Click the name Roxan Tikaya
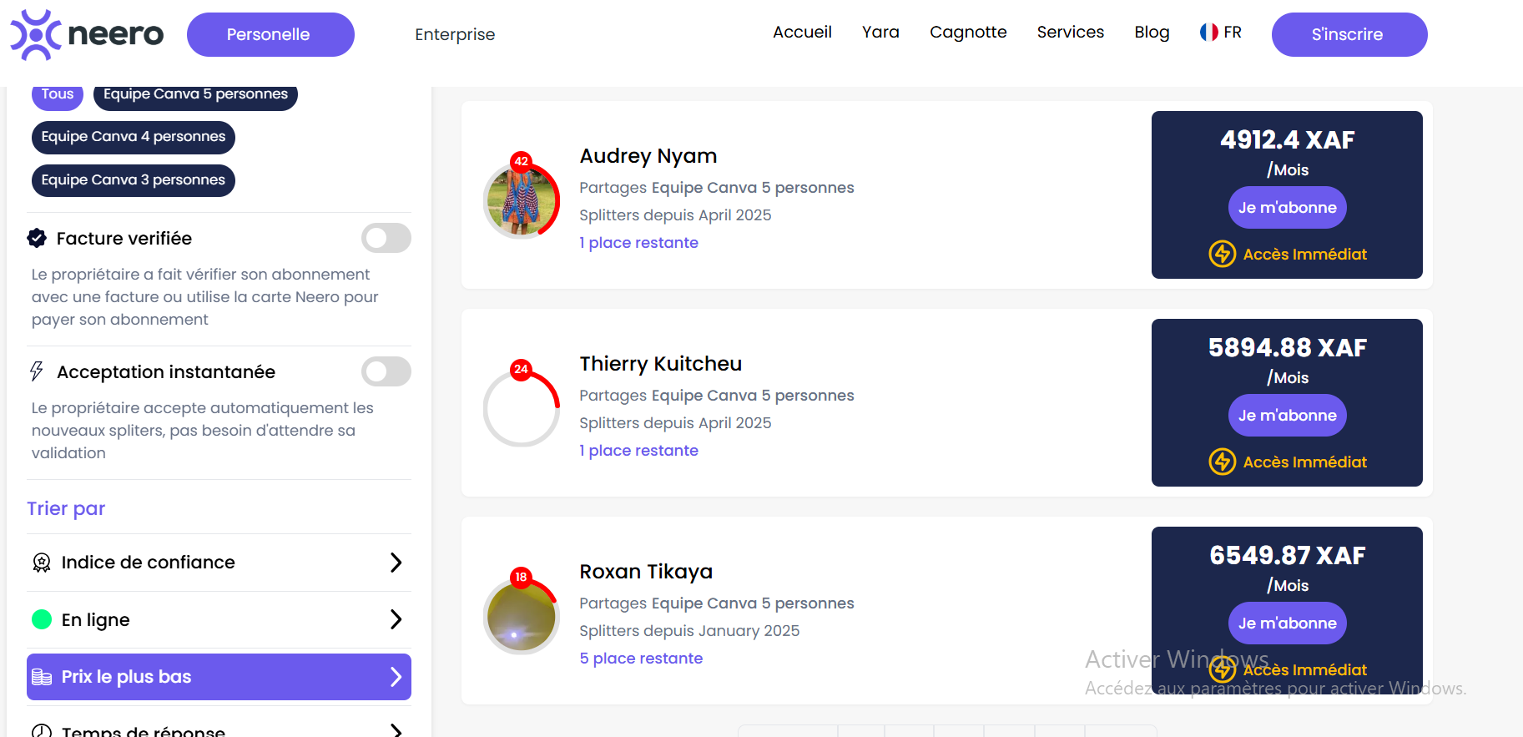This screenshot has height=737, width=1523. [646, 572]
